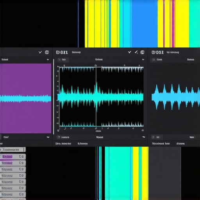Click the crescent icon on the seventh track row
Screen dimensions: 200x200
[20, 195]
